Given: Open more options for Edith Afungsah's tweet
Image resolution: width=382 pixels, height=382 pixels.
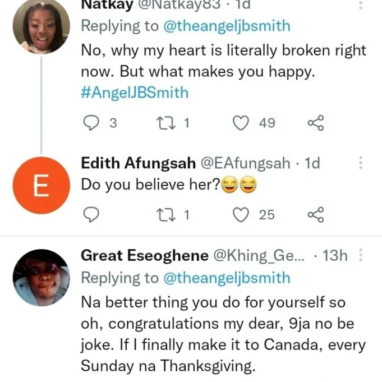Looking at the screenshot, I should point(361,163).
